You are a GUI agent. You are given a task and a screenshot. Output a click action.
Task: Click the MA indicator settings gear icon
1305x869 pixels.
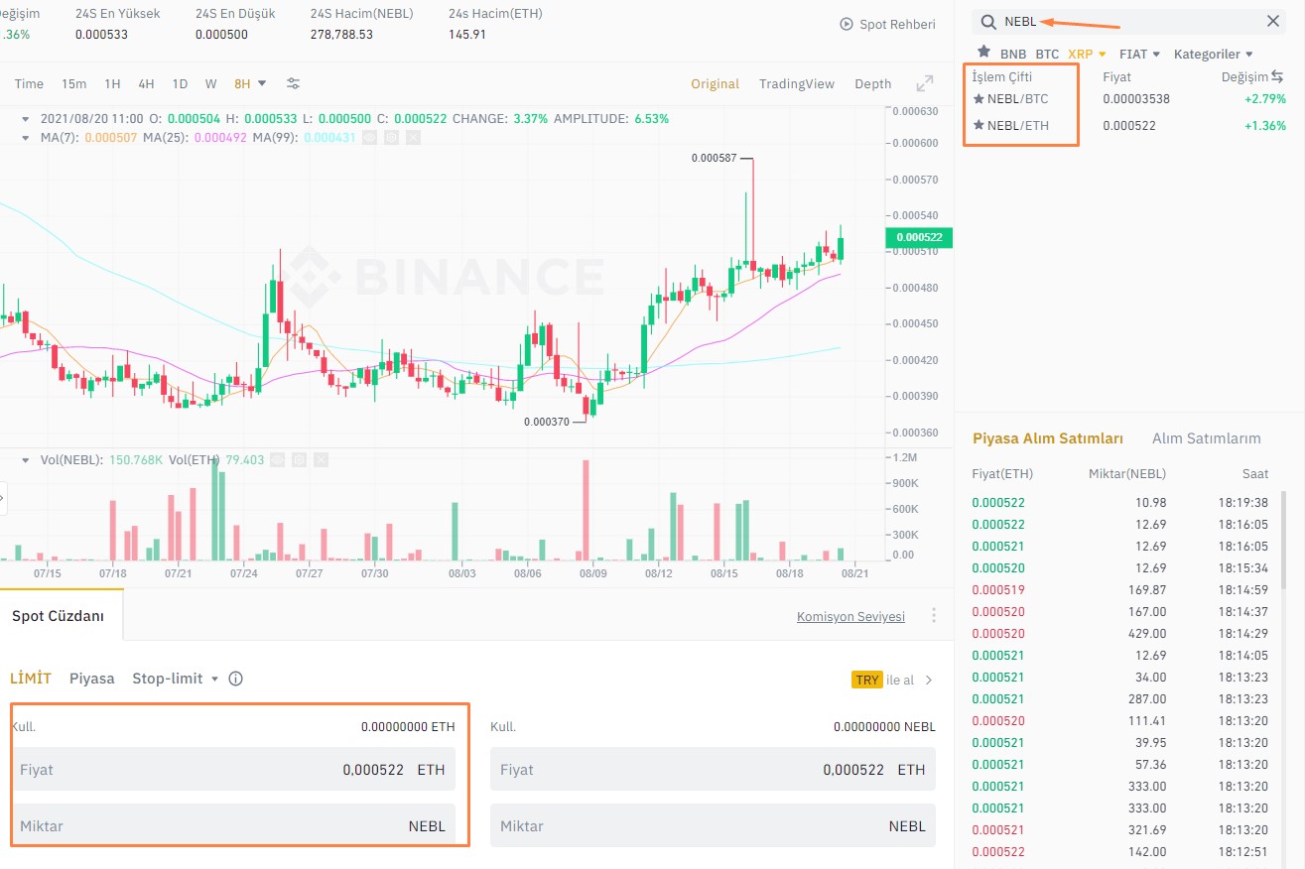click(x=391, y=137)
